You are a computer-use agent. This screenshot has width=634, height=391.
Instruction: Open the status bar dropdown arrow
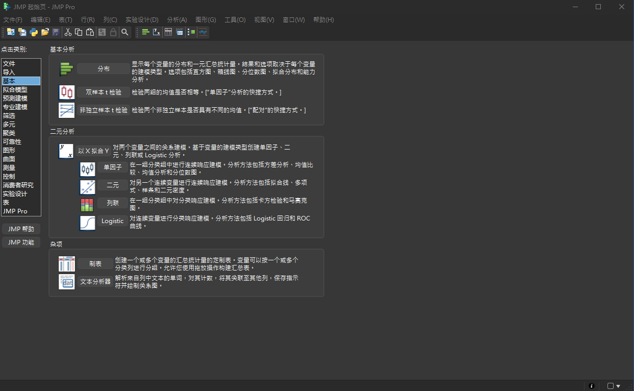coord(618,386)
